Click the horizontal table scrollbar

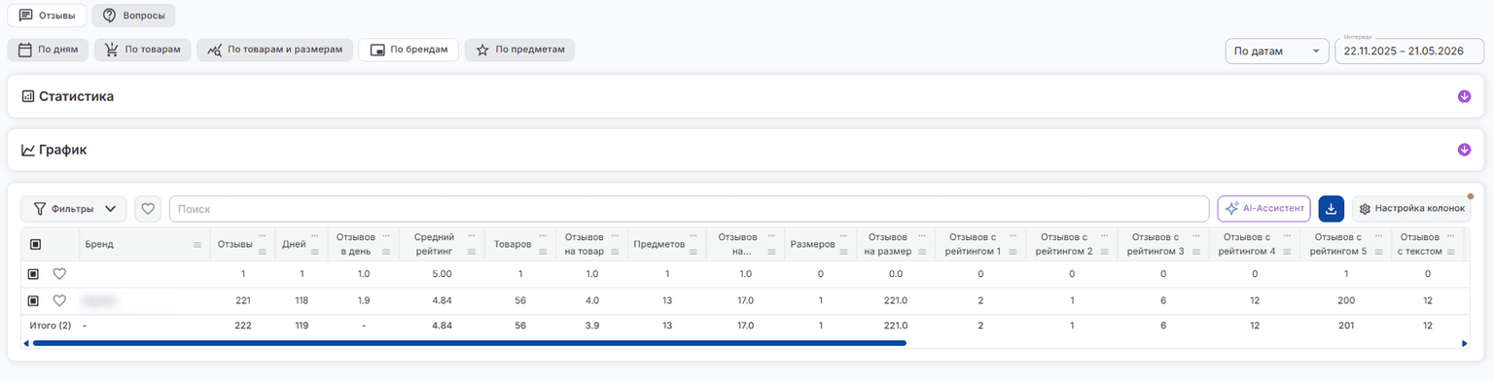(469, 343)
